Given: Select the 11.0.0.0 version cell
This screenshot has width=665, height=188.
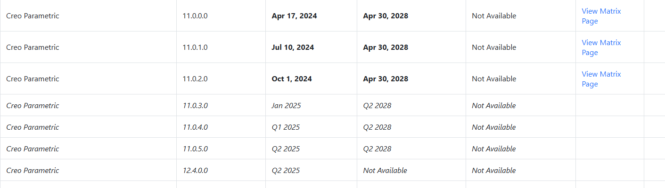Looking at the screenshot, I should point(195,16).
